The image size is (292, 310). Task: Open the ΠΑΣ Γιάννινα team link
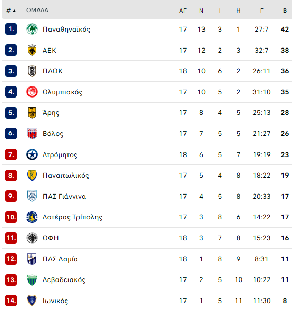(x=64, y=196)
